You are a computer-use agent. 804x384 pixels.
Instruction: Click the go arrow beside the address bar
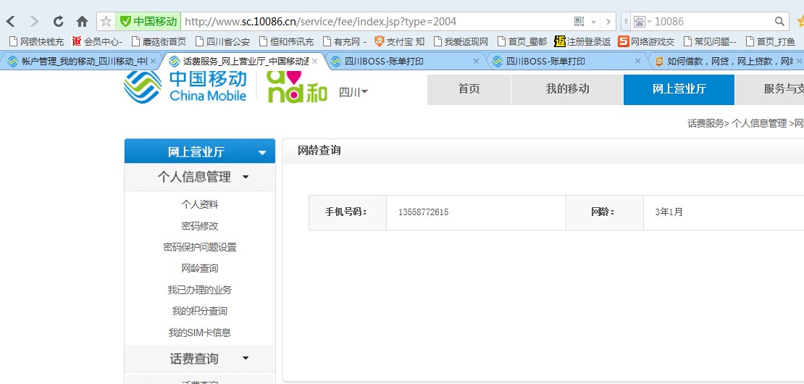[x=608, y=22]
